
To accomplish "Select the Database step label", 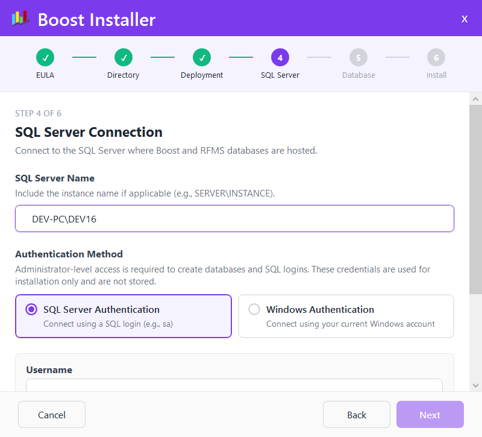I will point(358,75).
